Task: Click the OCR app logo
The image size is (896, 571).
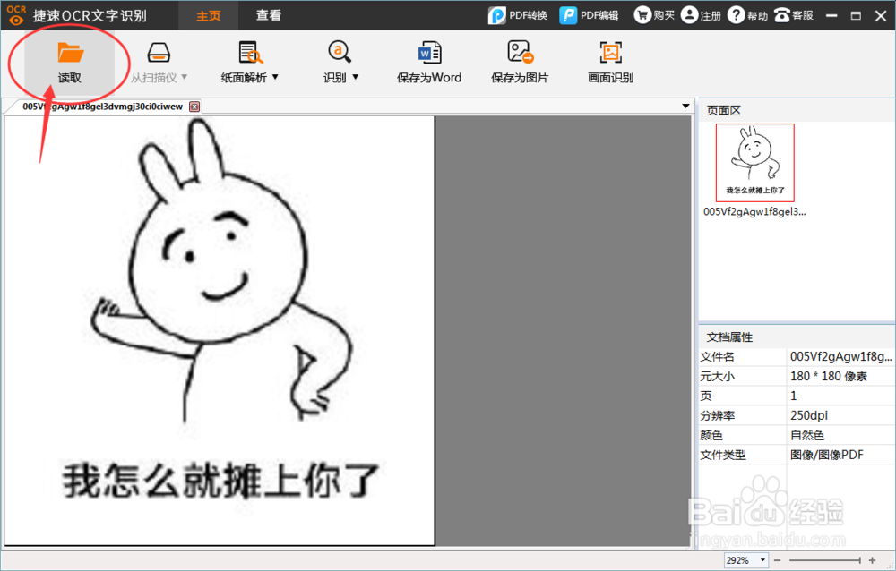Action: pyautogui.click(x=16, y=15)
